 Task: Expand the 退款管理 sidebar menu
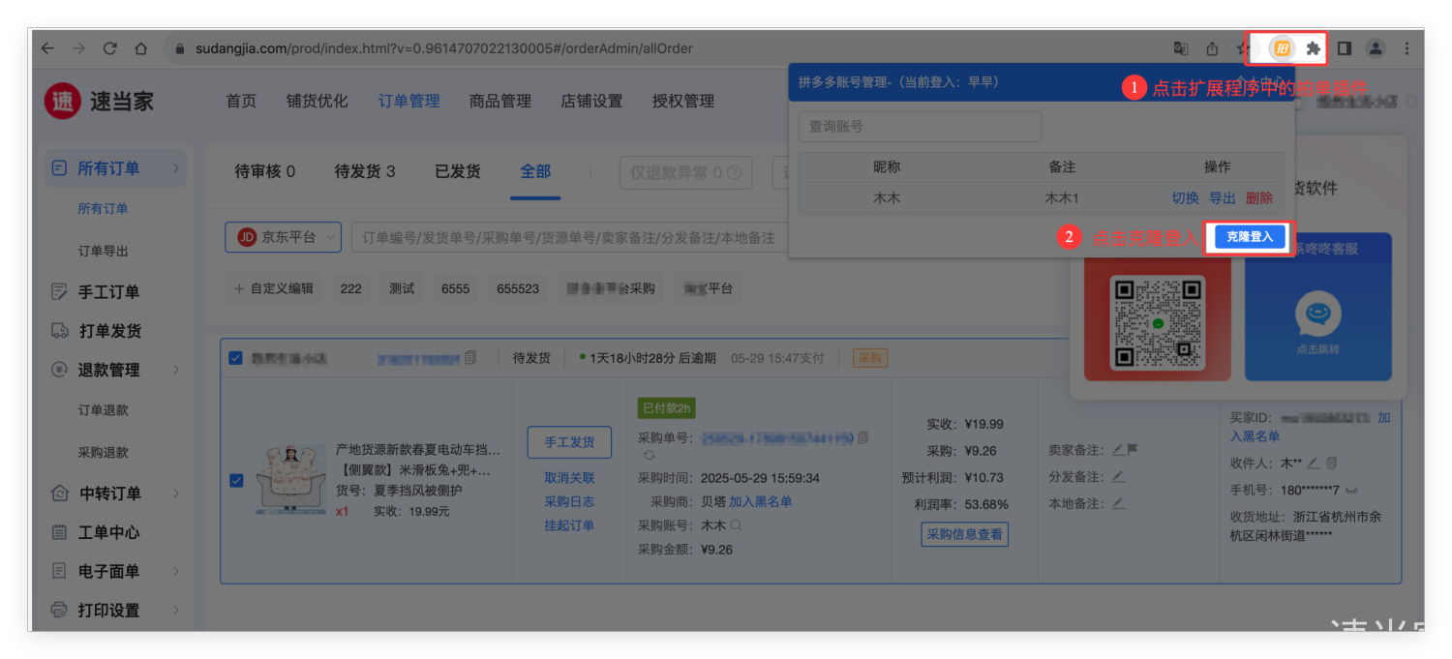pos(176,370)
